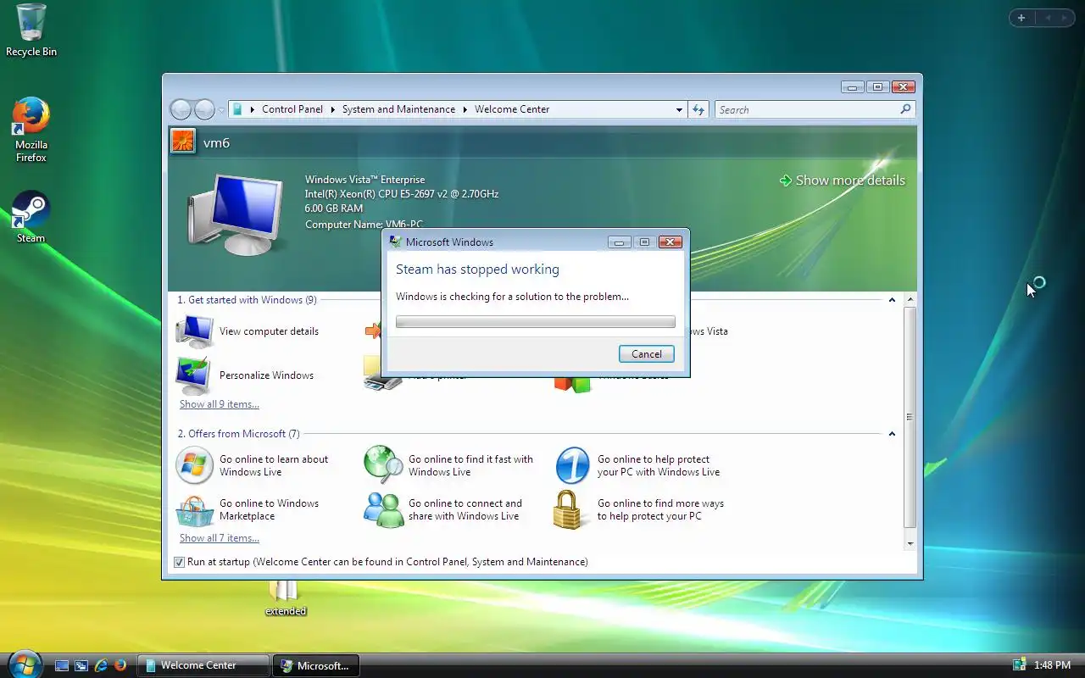Open the address bar history dropdown

[679, 109]
